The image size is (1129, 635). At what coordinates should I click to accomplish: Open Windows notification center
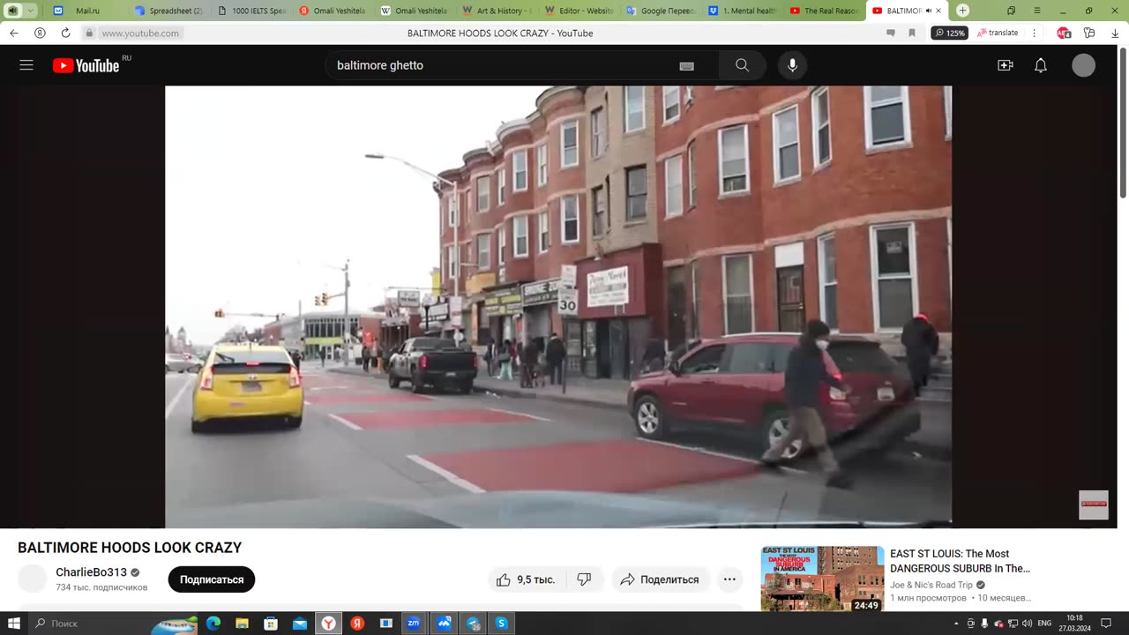point(1106,624)
